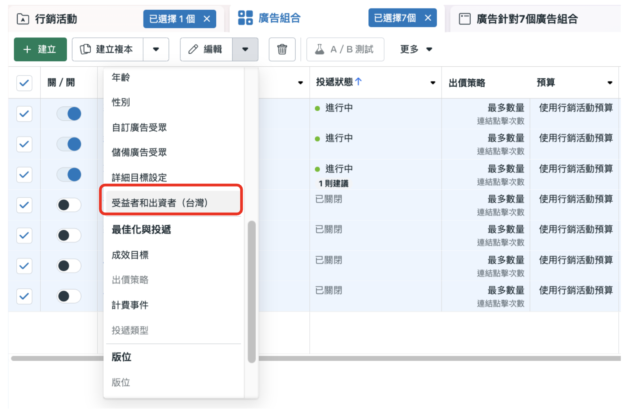Click the 廣告 tab panel icon
This screenshot has height=409, width=622.
coord(465,18)
